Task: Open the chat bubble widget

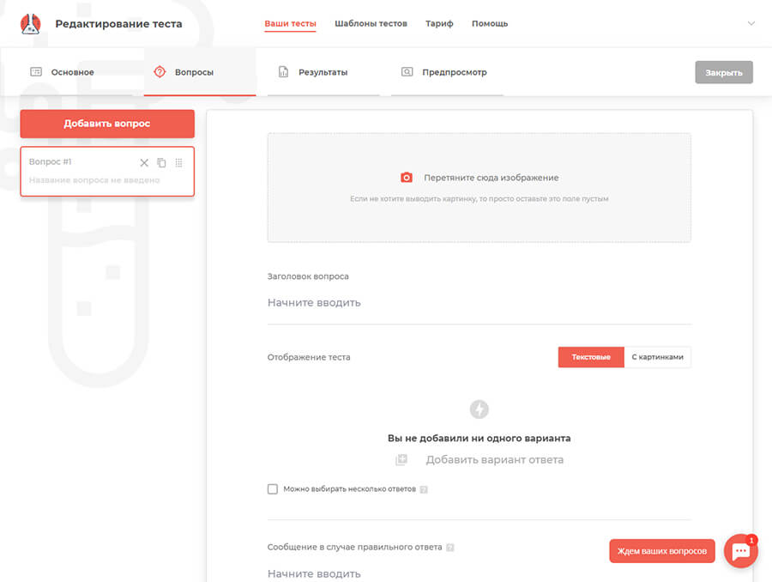Action: [741, 551]
